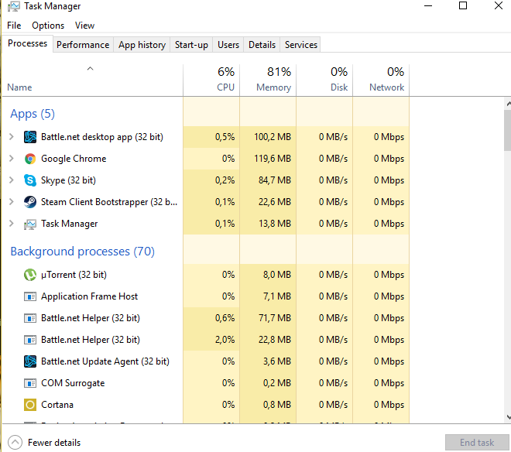Click the 2,0% CPU value
Screen dimensions: 511x452
[x=225, y=340]
